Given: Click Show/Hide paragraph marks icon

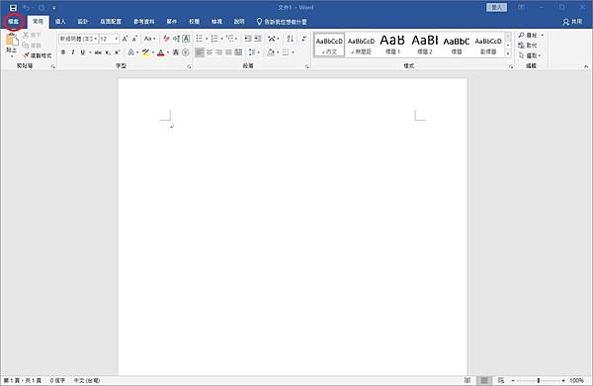Looking at the screenshot, I should tap(303, 39).
